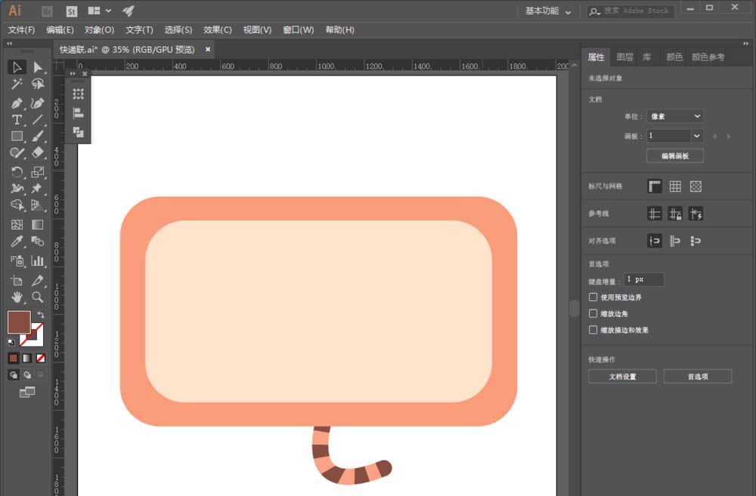Open the 基本功能 workspace dropdown
756x496 pixels.
pyautogui.click(x=548, y=11)
